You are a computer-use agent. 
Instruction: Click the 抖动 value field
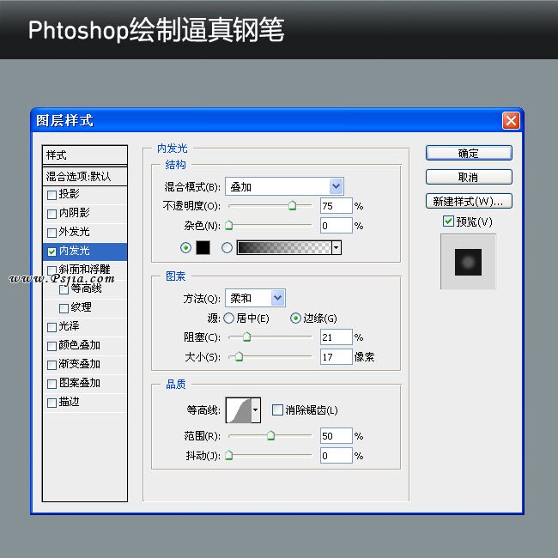click(x=336, y=455)
